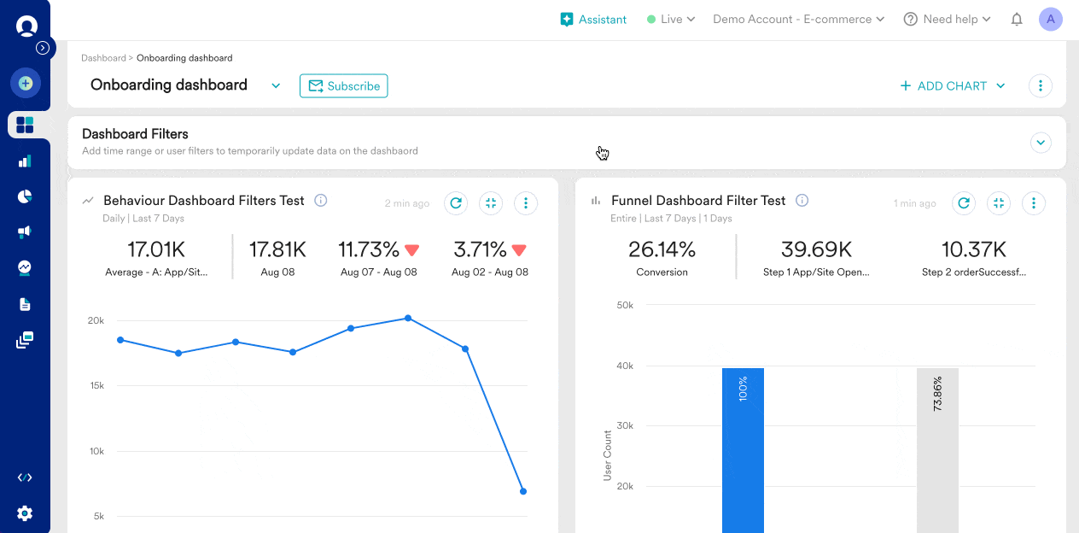This screenshot has width=1079, height=533.
Task: Open the ADD CHART dropdown arrow
Action: pyautogui.click(x=1000, y=85)
